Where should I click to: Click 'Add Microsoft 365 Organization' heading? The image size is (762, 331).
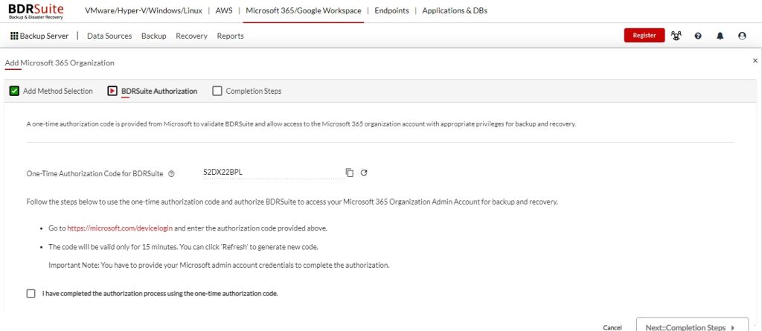click(60, 62)
